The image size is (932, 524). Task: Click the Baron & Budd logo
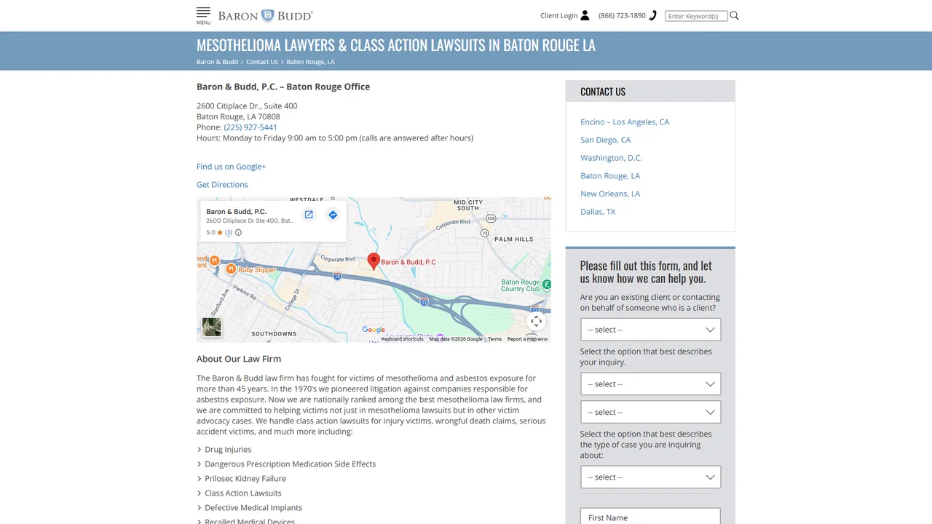tap(265, 15)
